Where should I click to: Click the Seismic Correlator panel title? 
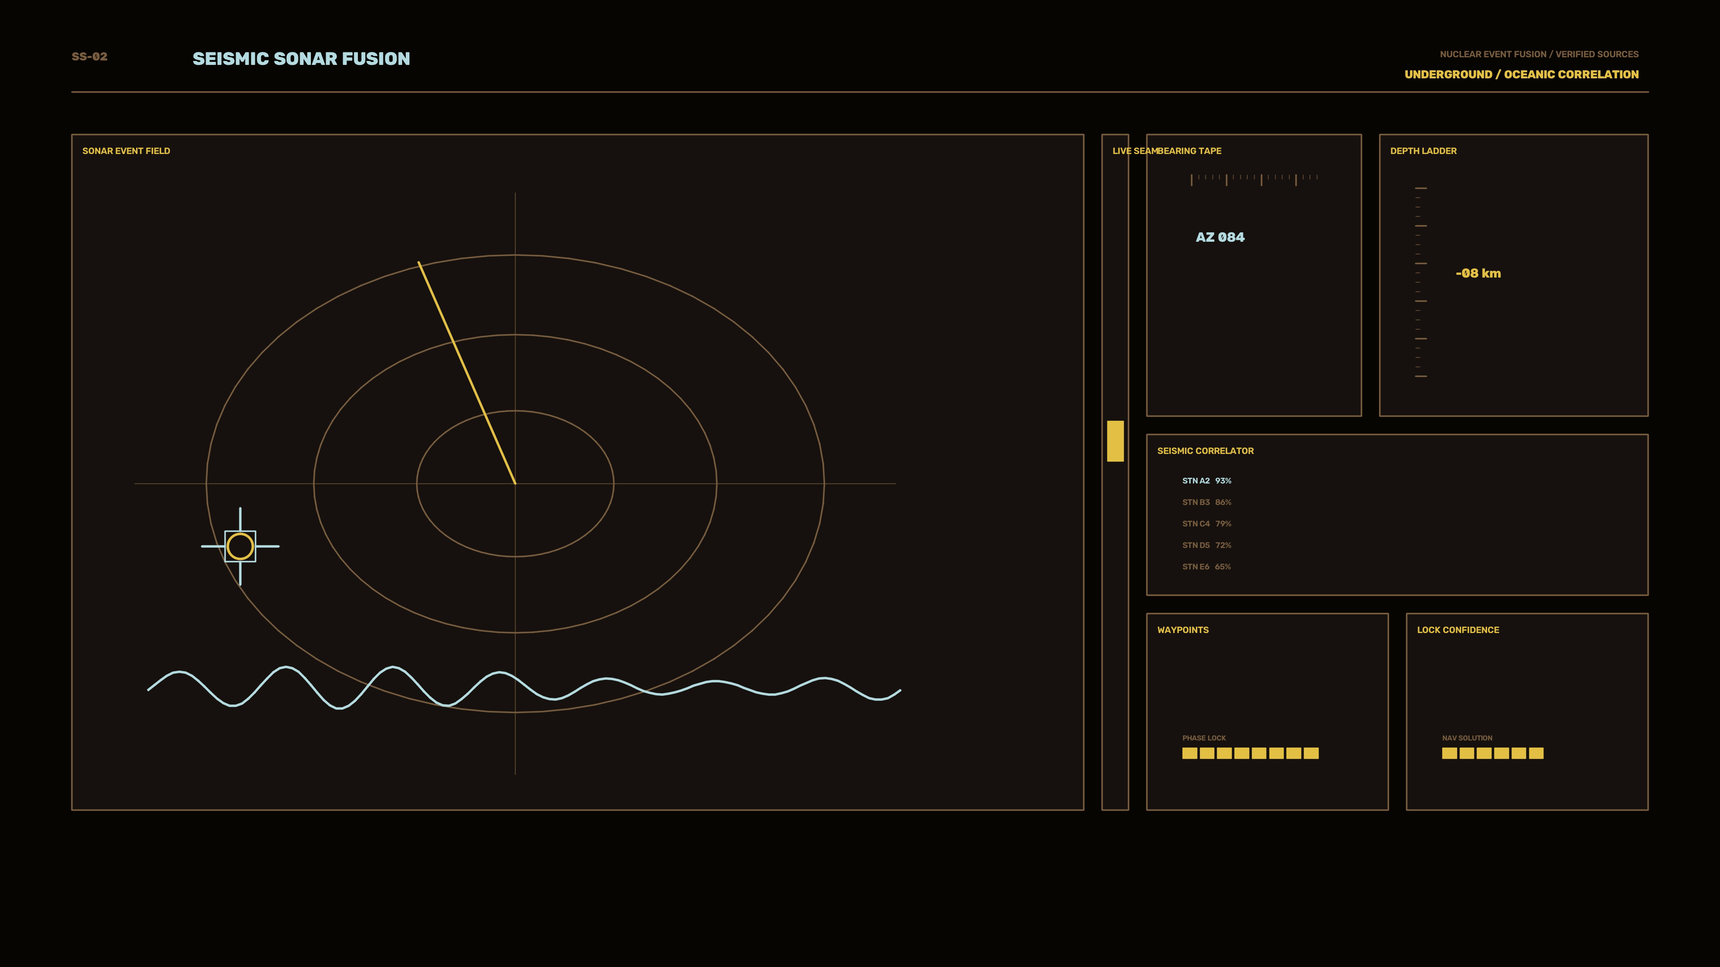tap(1205, 451)
